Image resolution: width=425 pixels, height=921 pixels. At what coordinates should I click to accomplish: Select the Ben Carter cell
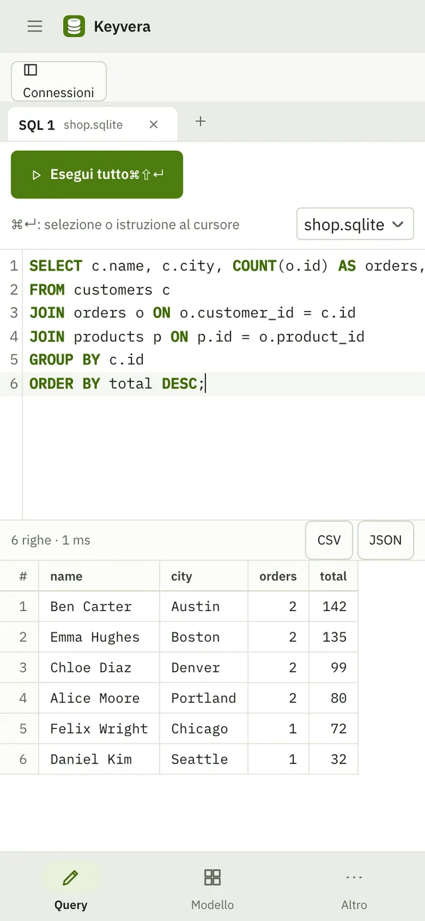click(100, 606)
